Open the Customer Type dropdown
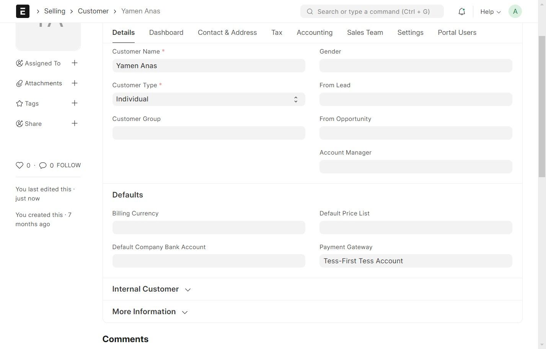Viewport: 546px width, 349px height. (209, 99)
